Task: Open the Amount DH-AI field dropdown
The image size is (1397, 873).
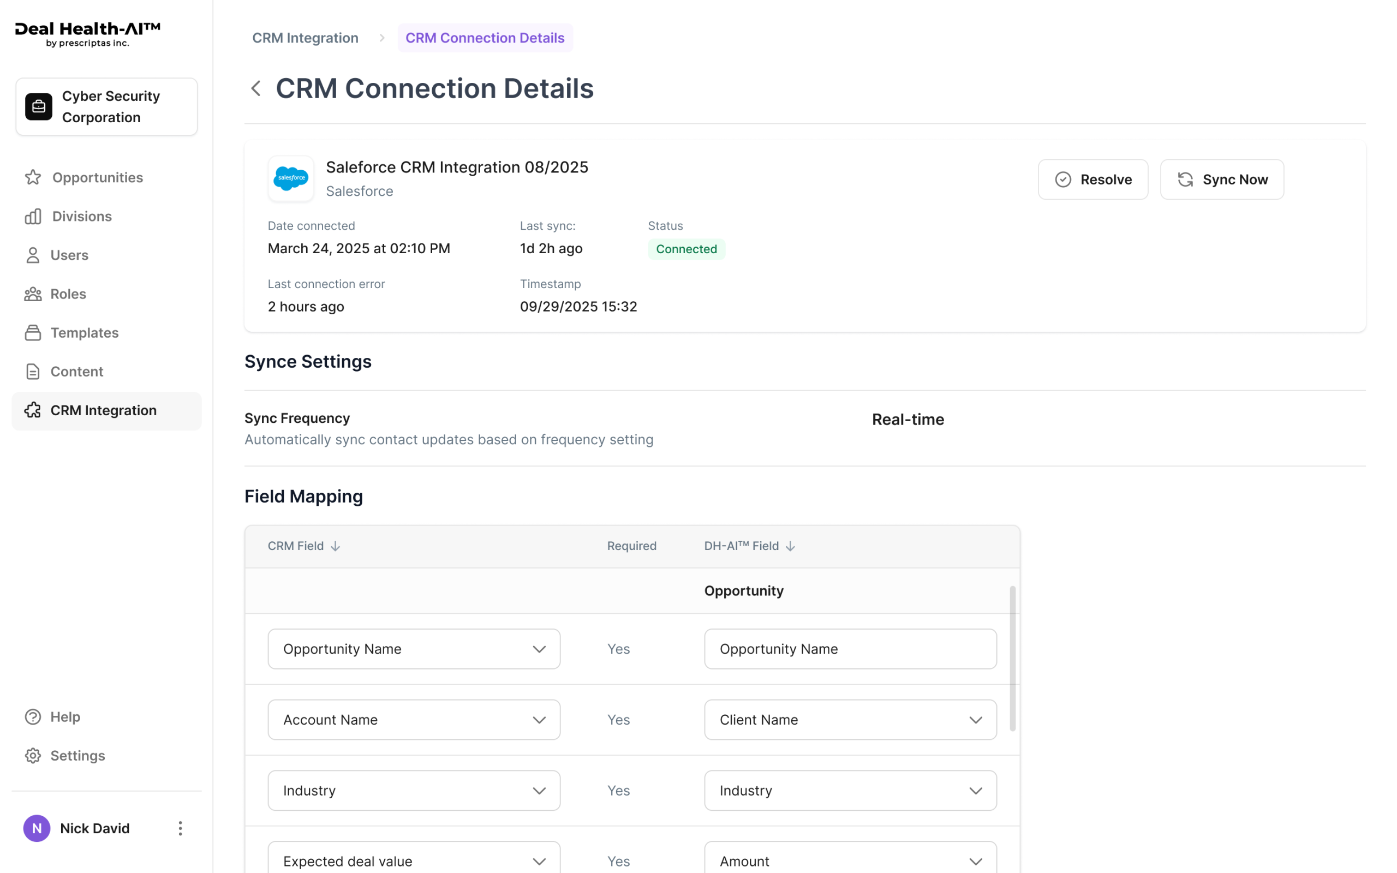Action: pyautogui.click(x=975, y=861)
